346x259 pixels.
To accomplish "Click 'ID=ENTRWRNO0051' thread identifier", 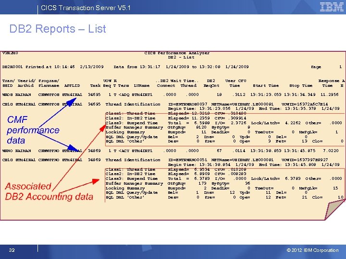I will pos(188,160).
